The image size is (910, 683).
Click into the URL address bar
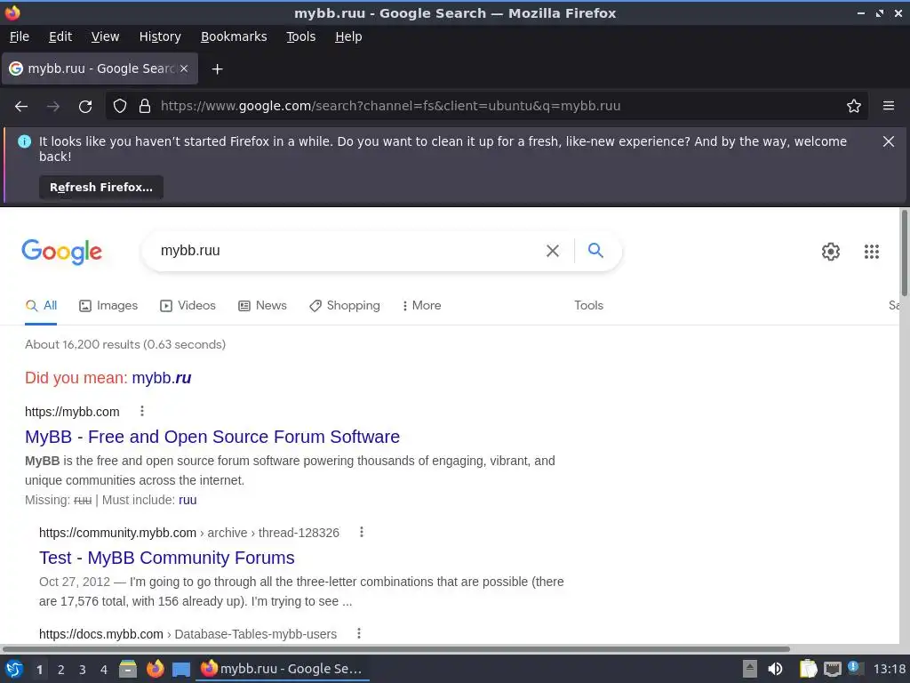point(488,107)
